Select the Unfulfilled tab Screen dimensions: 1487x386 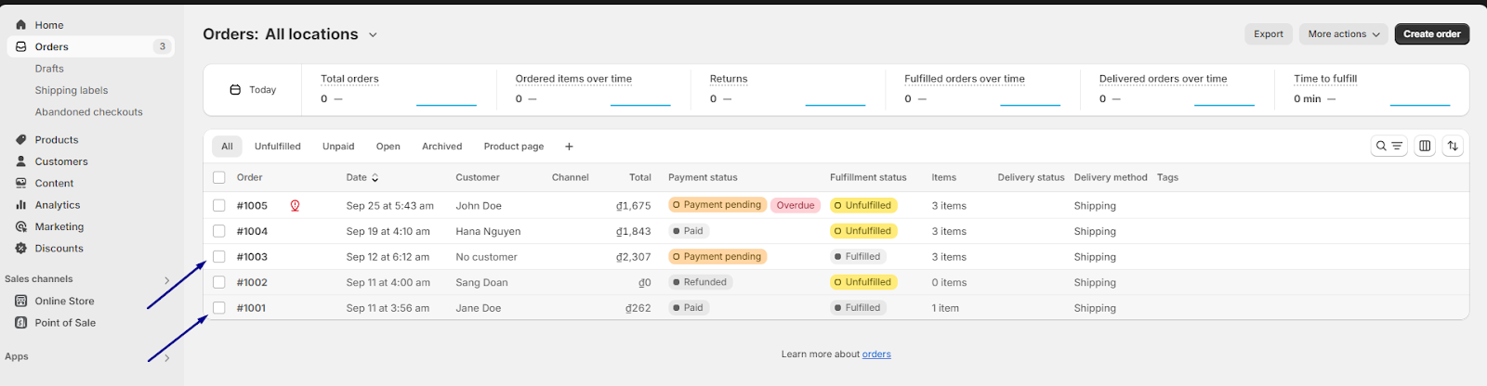coord(278,147)
